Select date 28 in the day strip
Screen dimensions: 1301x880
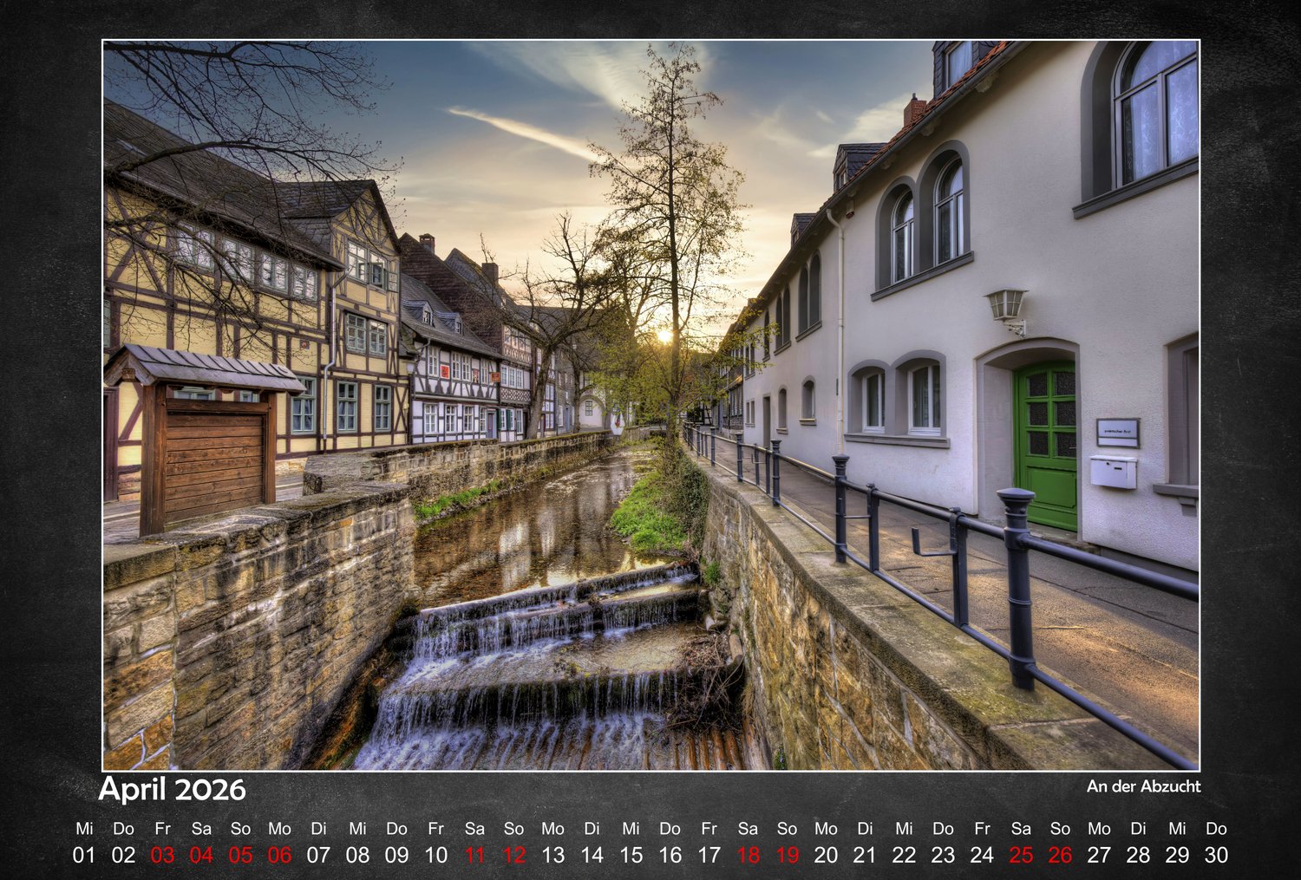1138,855
